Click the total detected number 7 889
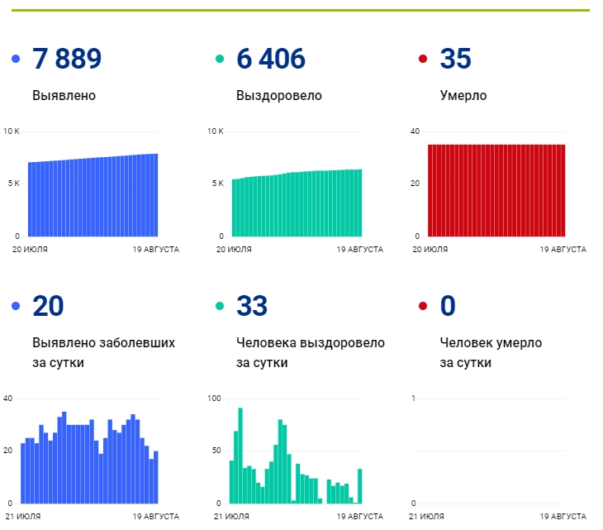The height and width of the screenshot is (530, 603). point(67,59)
